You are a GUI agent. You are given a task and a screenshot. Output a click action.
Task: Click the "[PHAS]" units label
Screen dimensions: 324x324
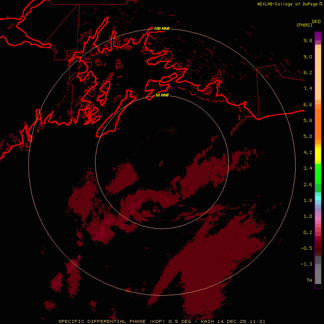point(304,25)
